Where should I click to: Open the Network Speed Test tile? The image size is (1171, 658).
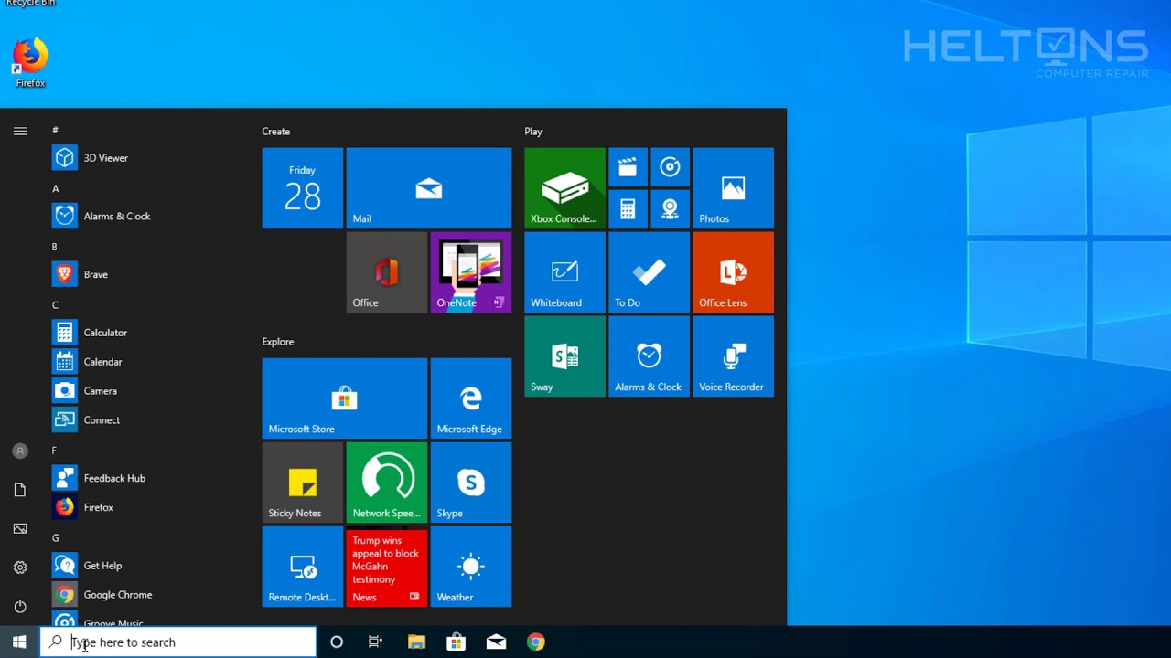point(387,483)
